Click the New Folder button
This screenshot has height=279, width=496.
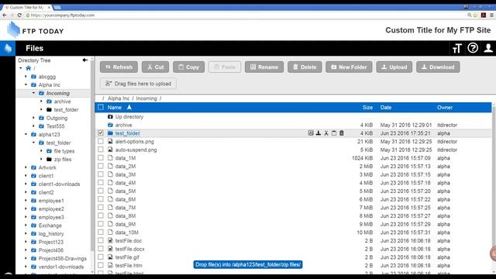[349, 67]
